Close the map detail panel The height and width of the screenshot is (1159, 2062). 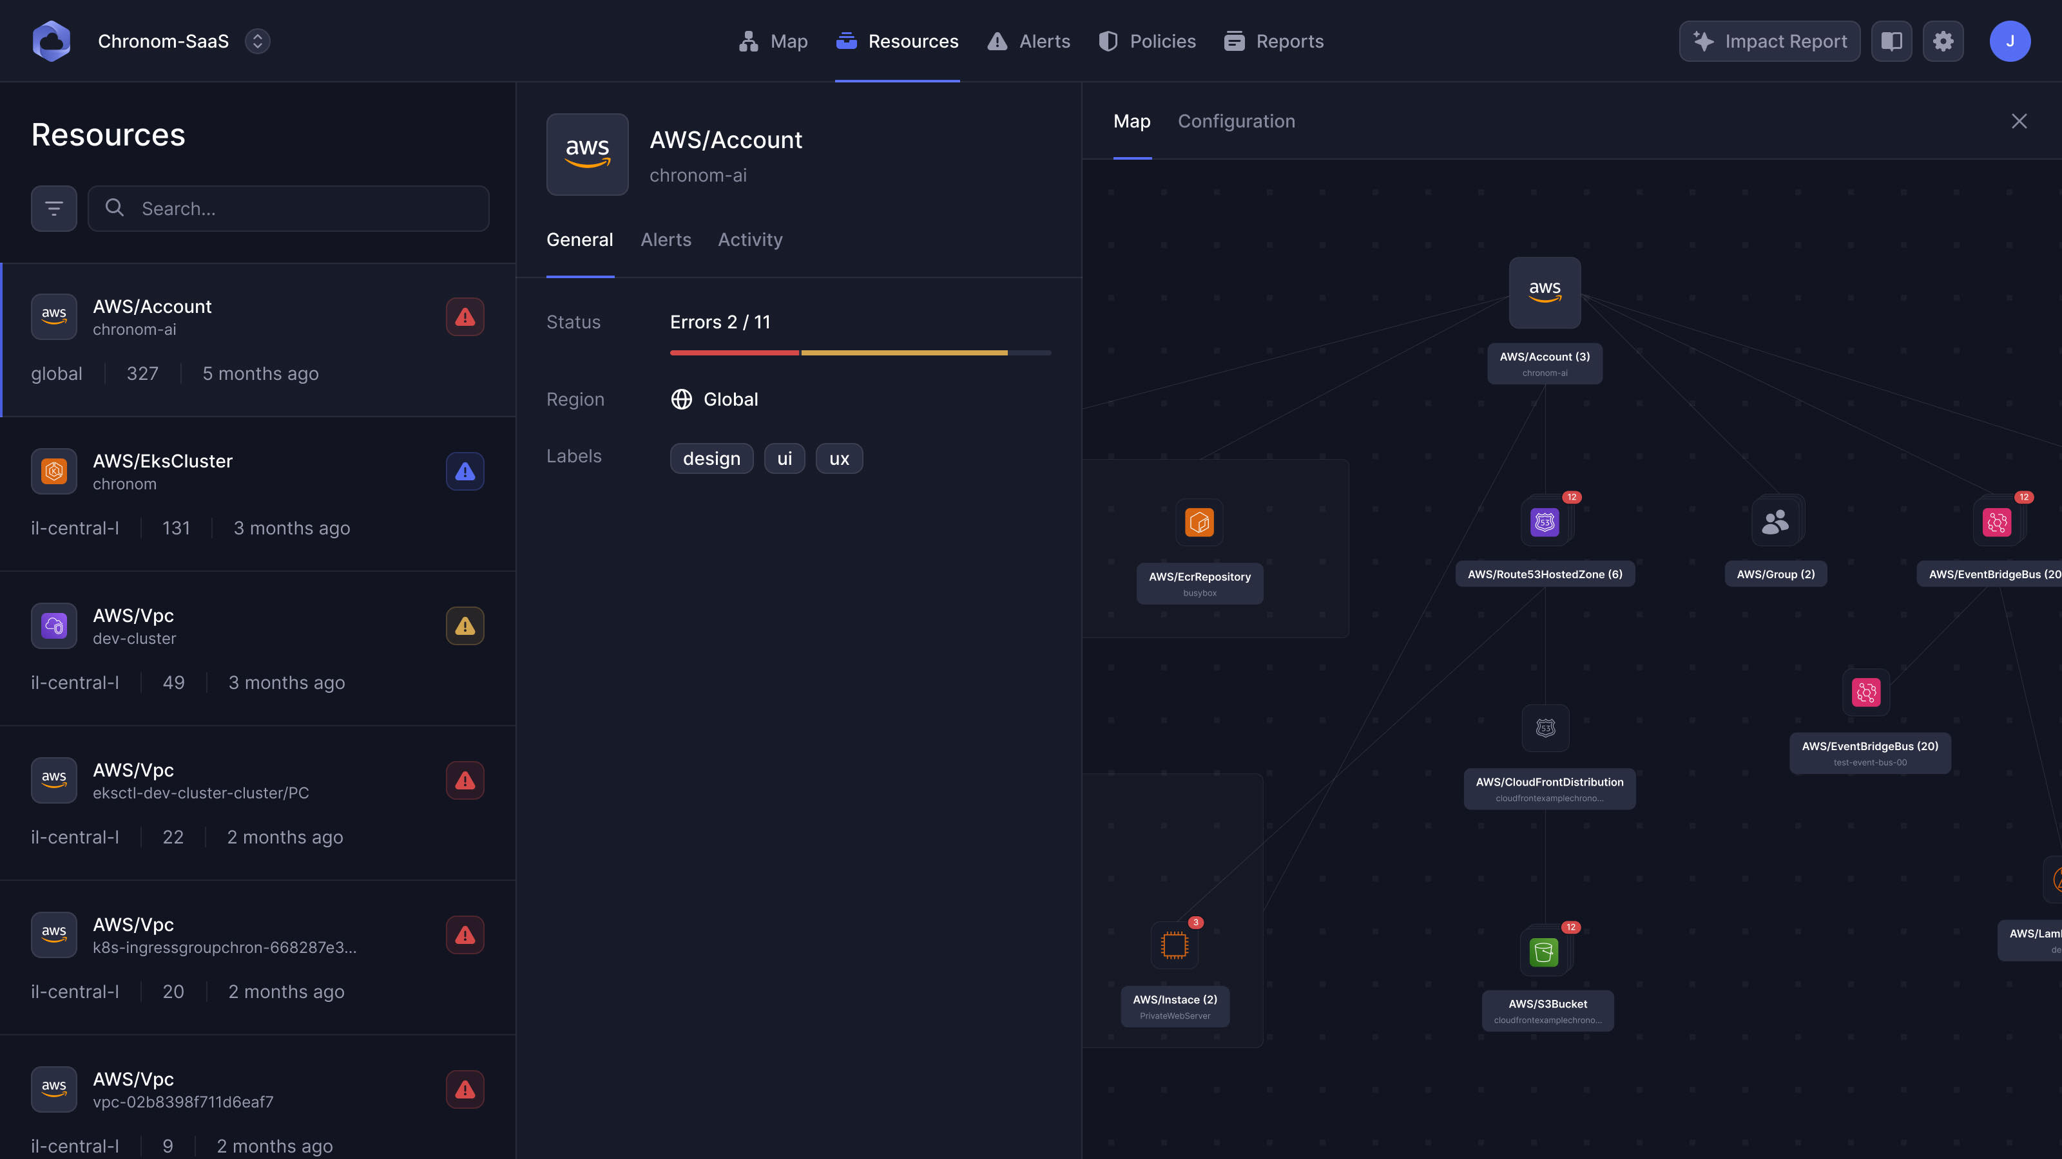pos(2019,122)
